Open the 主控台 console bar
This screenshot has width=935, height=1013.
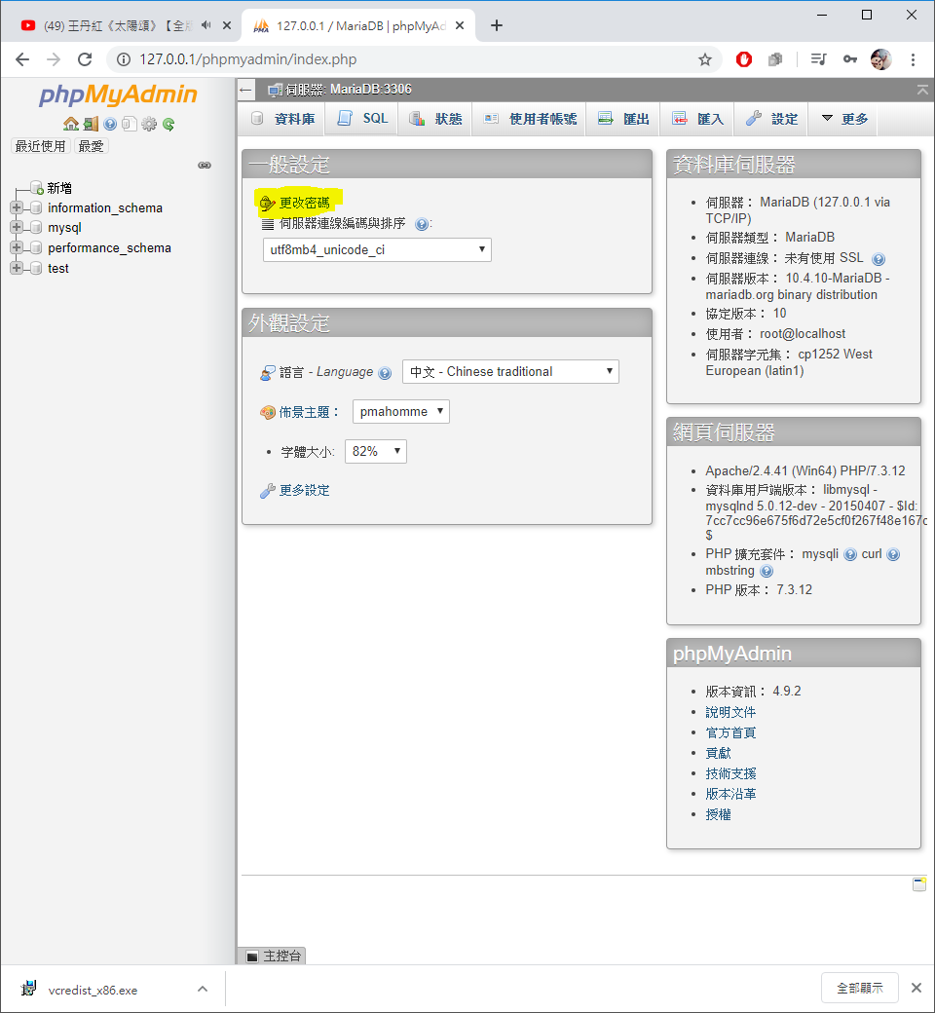point(272,956)
